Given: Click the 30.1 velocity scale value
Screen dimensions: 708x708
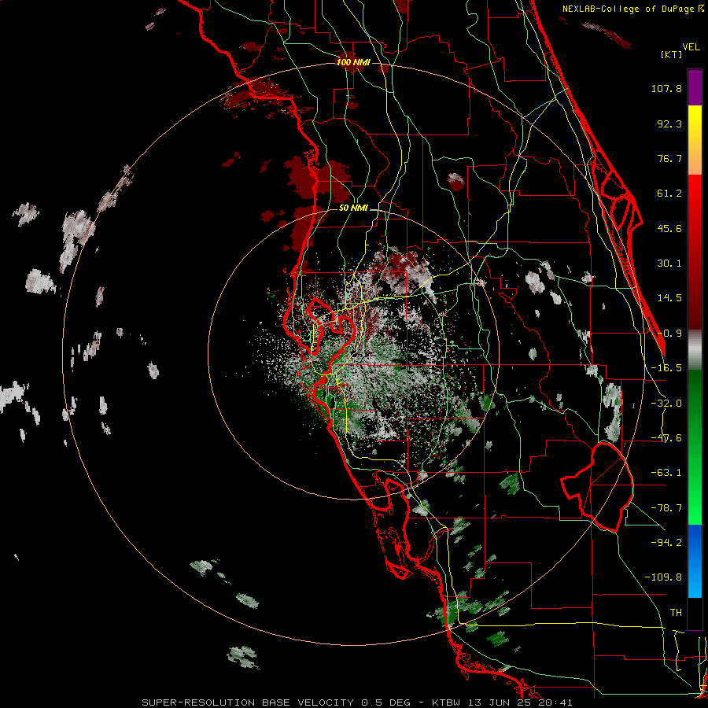Looking at the screenshot, I should [x=669, y=264].
